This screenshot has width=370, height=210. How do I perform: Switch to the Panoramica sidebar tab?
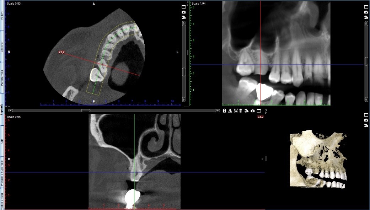(2, 78)
